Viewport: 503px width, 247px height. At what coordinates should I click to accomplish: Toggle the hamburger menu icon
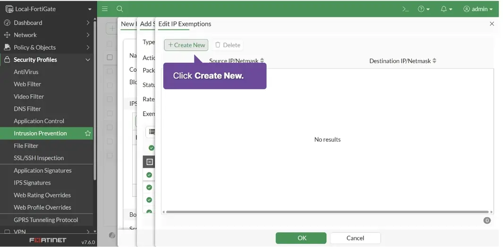click(105, 9)
